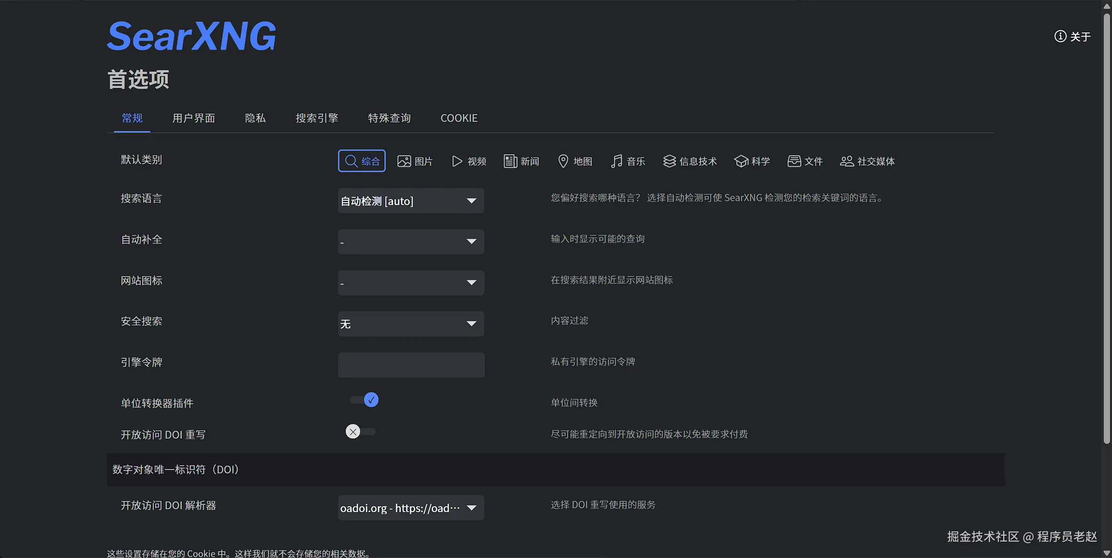Click the 在搜索结果附近显示网站图标 description

(x=612, y=280)
